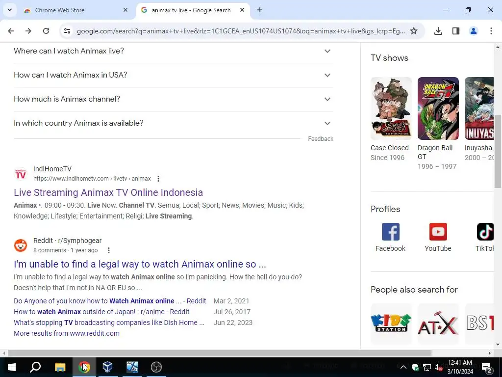Open Windows taskbar search
502x377 pixels.
[x=35, y=367]
